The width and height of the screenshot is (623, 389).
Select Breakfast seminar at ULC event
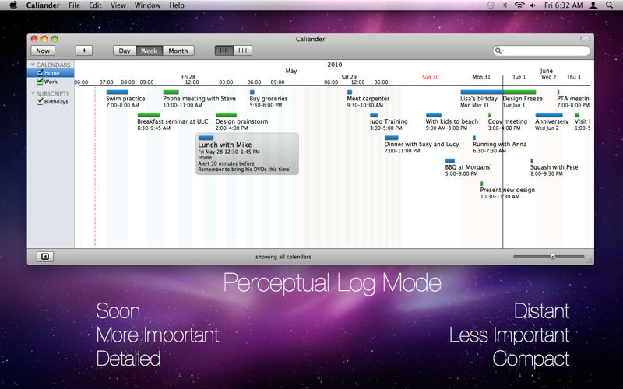pos(172,121)
